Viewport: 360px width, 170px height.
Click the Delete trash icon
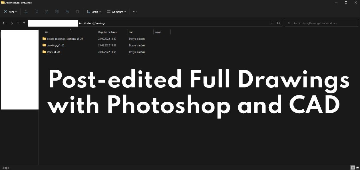coord(77,12)
